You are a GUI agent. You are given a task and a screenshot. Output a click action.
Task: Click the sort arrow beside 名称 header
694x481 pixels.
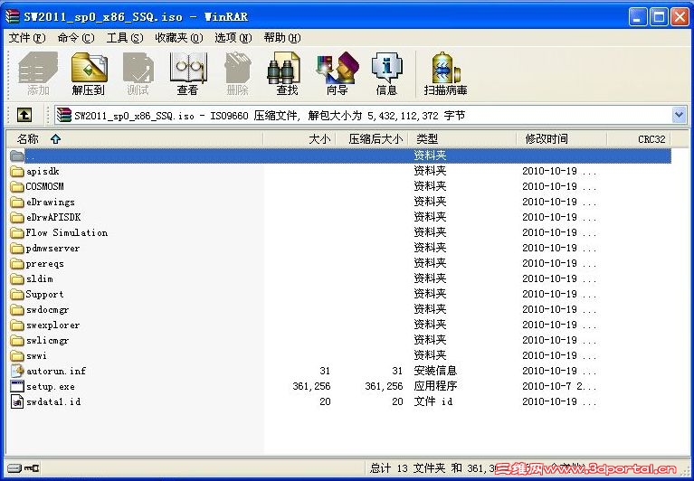(55, 139)
